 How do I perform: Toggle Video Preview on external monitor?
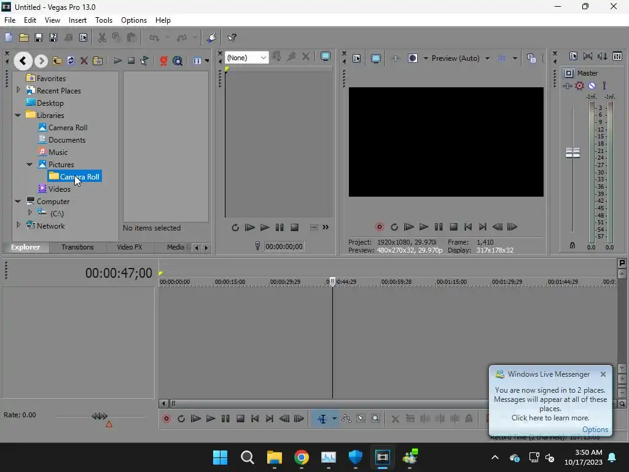click(375, 58)
